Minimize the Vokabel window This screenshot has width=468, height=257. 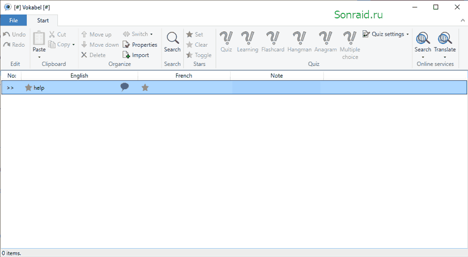point(415,7)
